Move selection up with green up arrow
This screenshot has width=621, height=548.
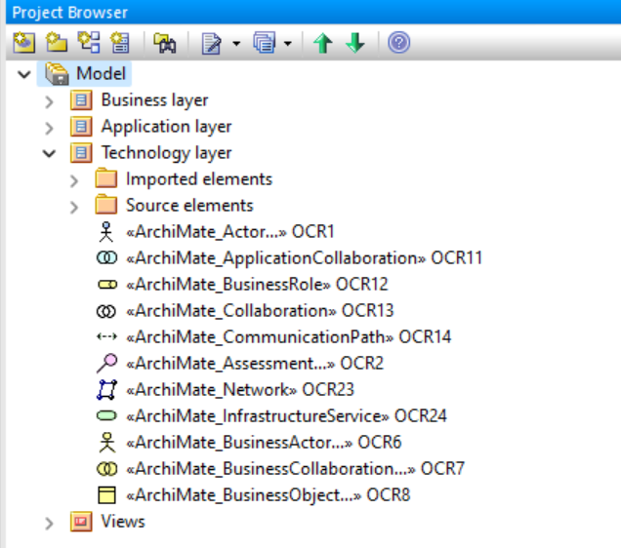[322, 44]
